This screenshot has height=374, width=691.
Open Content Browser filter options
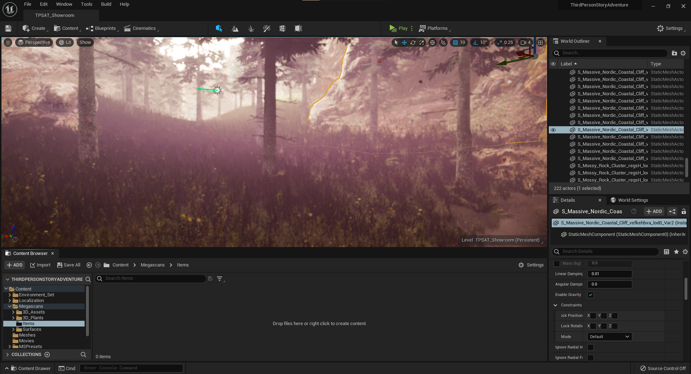220,279
